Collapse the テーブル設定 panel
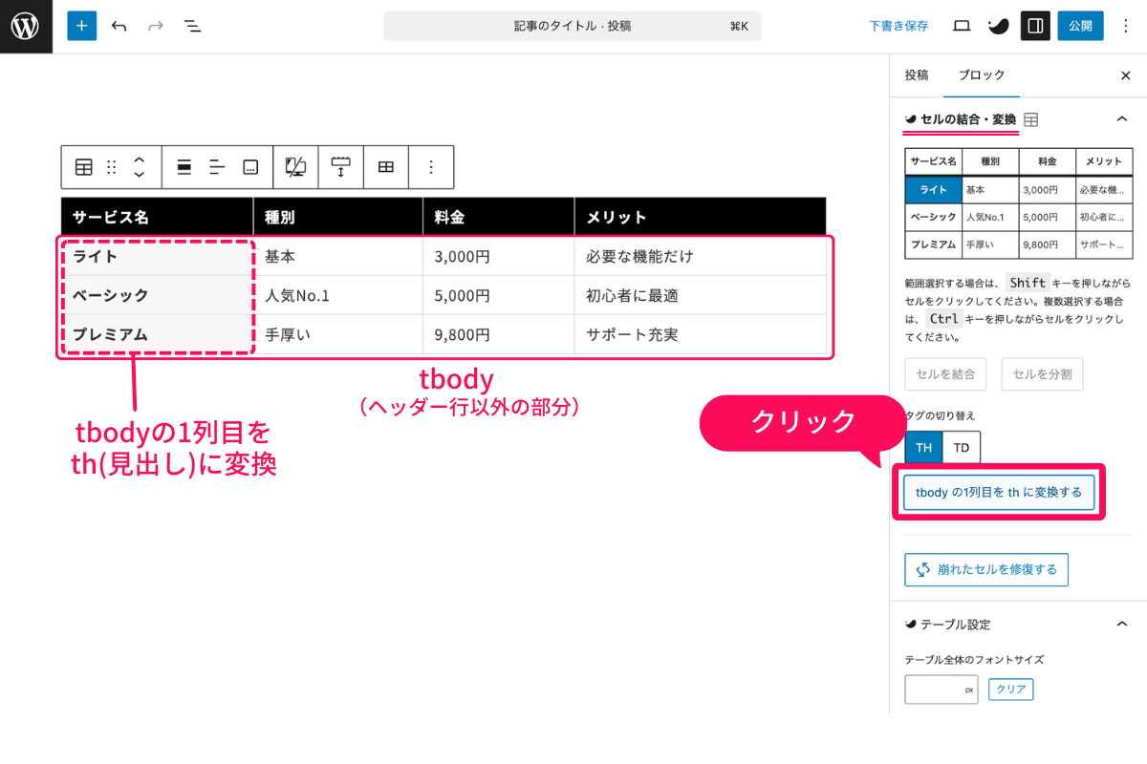This screenshot has height=764, width=1147. pos(1121,624)
